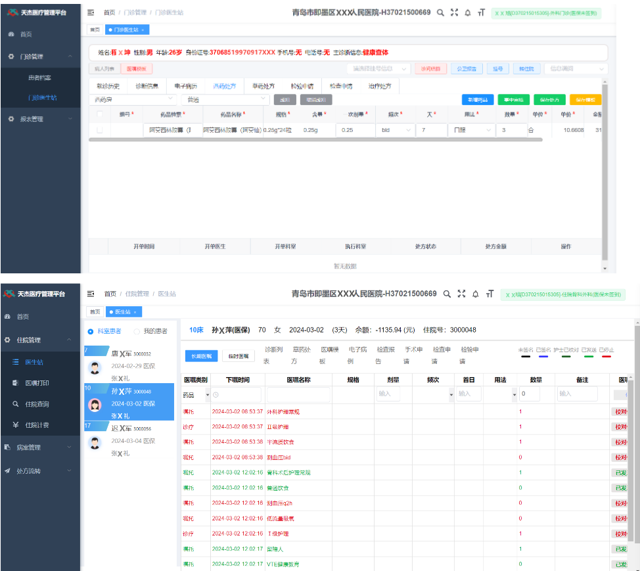This screenshot has width=640, height=571.
Task: Click the 临时医嘱 button
Action: (238, 356)
